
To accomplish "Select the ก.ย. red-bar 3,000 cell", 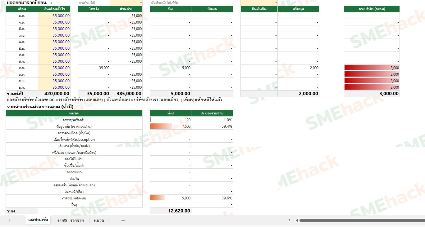I will pyautogui.click(x=372, y=68).
